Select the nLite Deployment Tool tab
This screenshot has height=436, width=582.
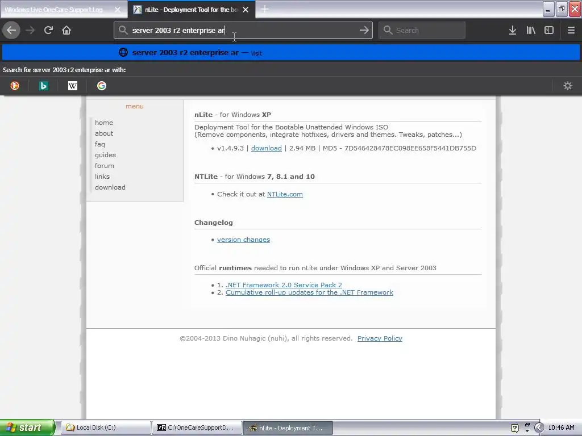186,10
